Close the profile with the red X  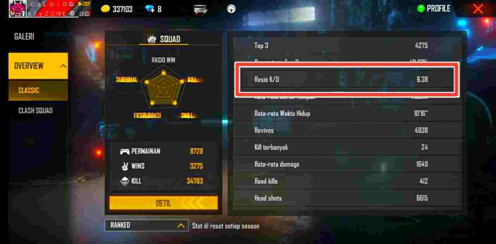point(478,8)
